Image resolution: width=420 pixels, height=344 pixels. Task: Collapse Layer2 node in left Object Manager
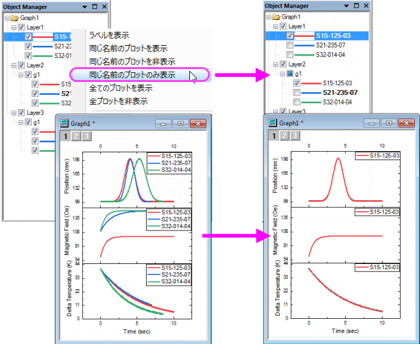pos(14,65)
